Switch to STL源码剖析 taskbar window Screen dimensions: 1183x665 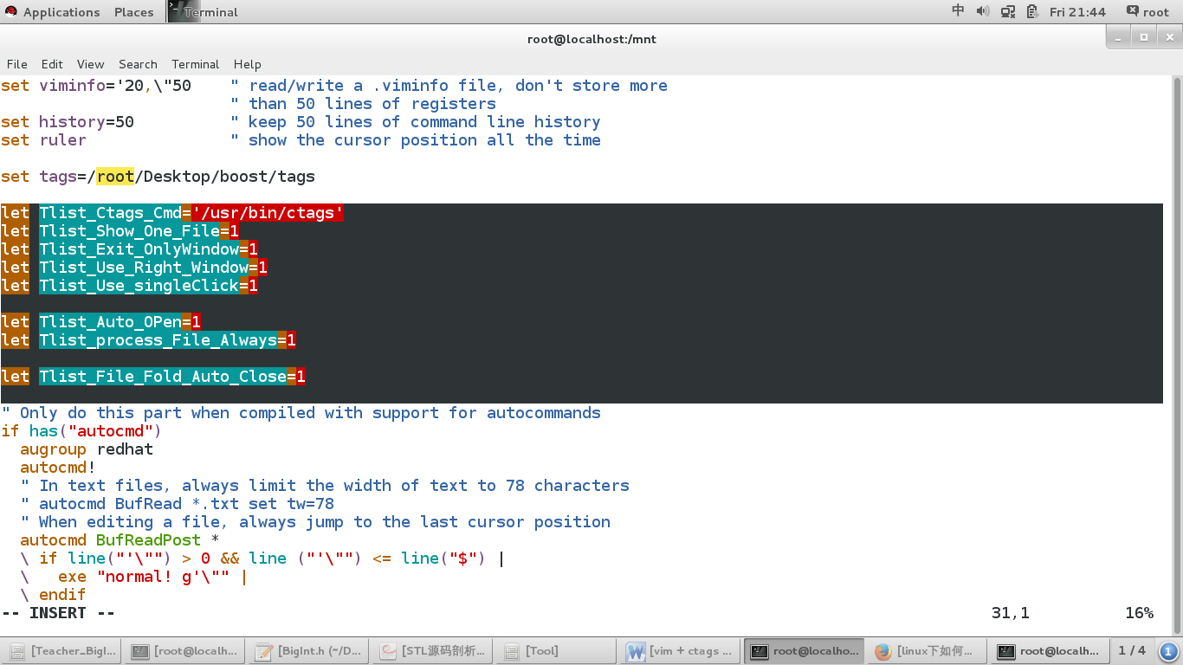coord(433,651)
